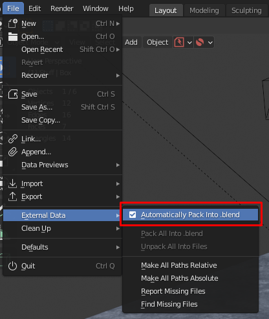Viewport: 269px width, 319px height.
Task: Expand the Data Previews submenu
Action: pos(63,165)
